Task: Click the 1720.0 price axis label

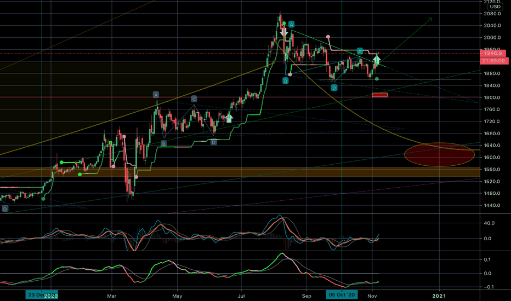Action: coord(492,121)
